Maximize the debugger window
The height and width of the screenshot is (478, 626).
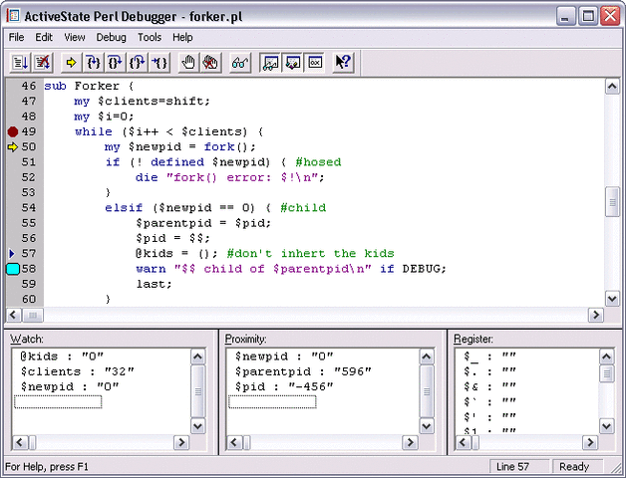pyautogui.click(x=588, y=16)
